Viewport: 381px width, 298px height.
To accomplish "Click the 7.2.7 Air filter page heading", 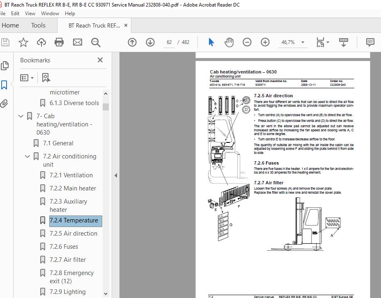I will tap(269, 183).
